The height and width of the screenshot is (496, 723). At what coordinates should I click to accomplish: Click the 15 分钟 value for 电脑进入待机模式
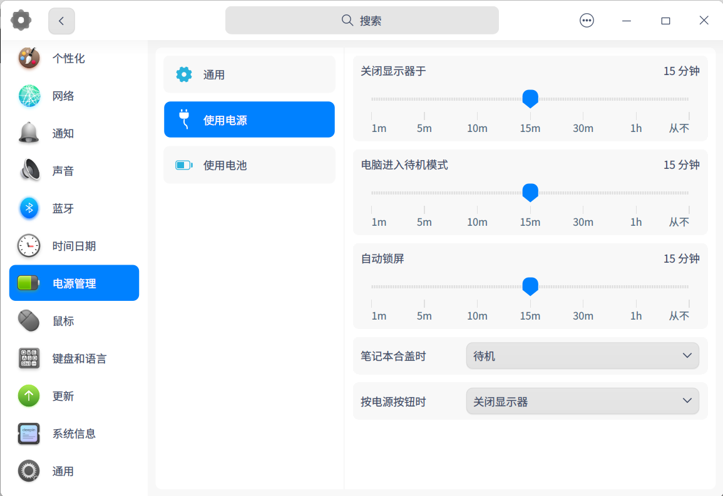[682, 165]
